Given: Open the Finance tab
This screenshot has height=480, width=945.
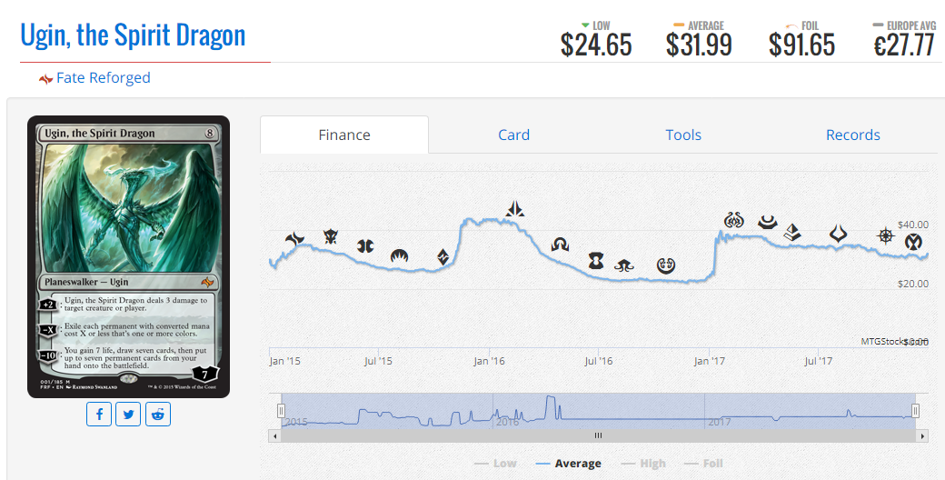Looking at the screenshot, I should (344, 135).
